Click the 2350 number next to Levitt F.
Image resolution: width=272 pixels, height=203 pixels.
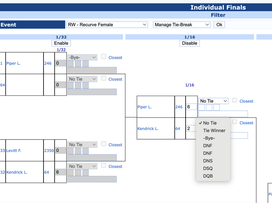tap(49, 151)
